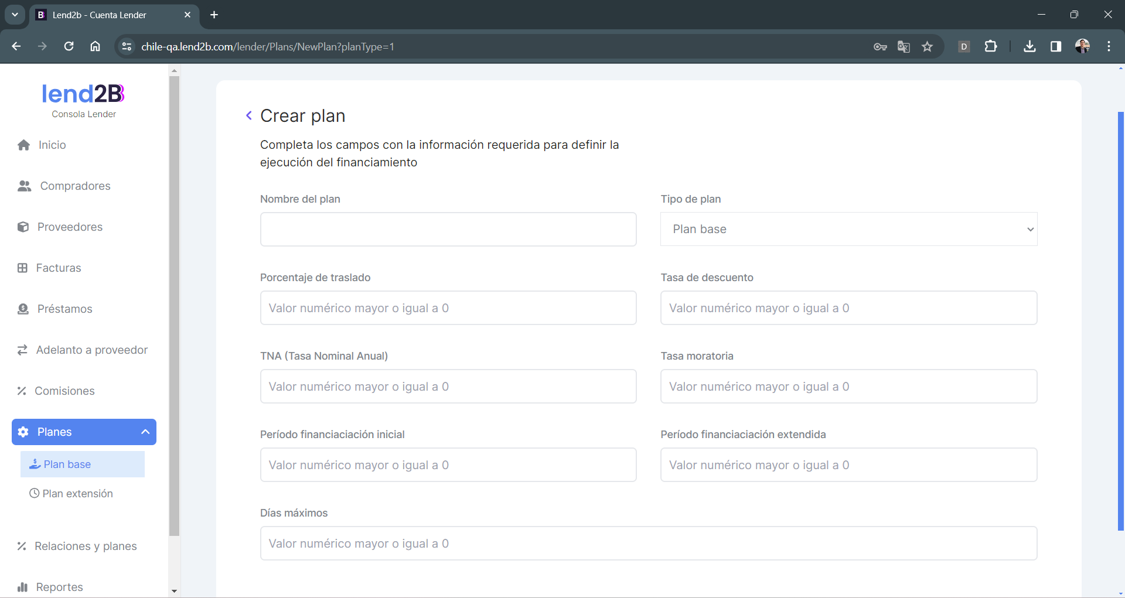Screen dimensions: 1125x598
Task: Go to the Comisiones section
Action: tap(64, 391)
